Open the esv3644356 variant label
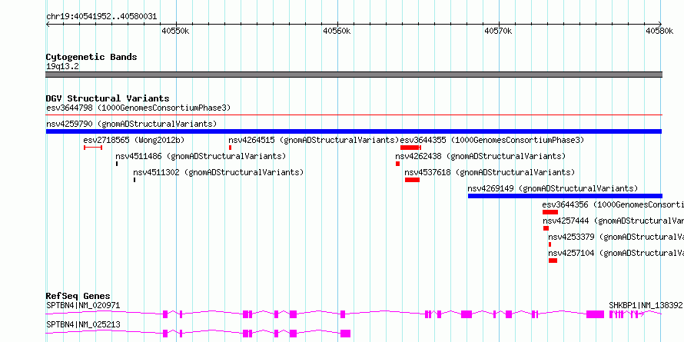The height and width of the screenshot is (342, 684). [613, 204]
